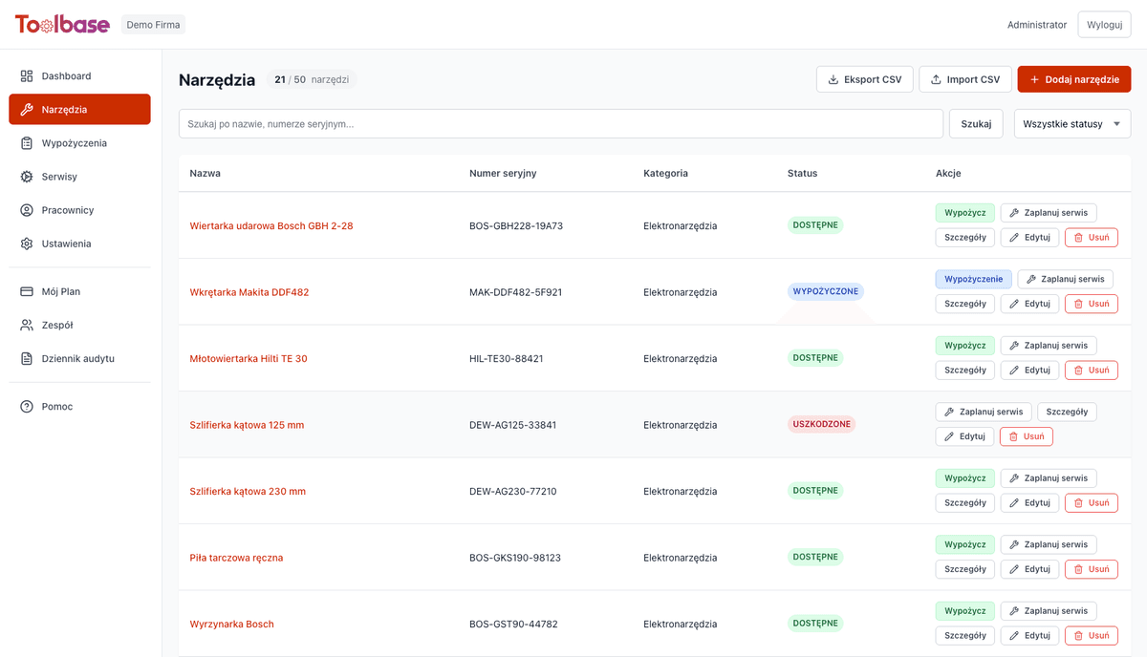The image size is (1147, 657).
Task: Open Mój Plan card icon
Action: [27, 291]
